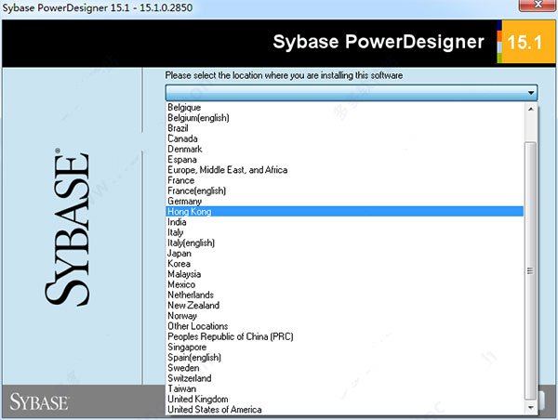Viewport: 558px width, 420px height.
Task: Choose Other Locations entry
Action: tap(344, 326)
